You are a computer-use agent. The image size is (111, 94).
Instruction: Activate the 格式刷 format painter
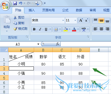click(20, 29)
